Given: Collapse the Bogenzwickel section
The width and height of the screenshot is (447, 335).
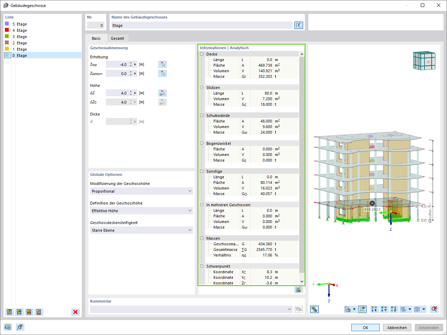Looking at the screenshot, I should (x=202, y=143).
